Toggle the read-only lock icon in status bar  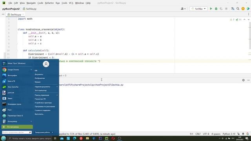[238, 134]
